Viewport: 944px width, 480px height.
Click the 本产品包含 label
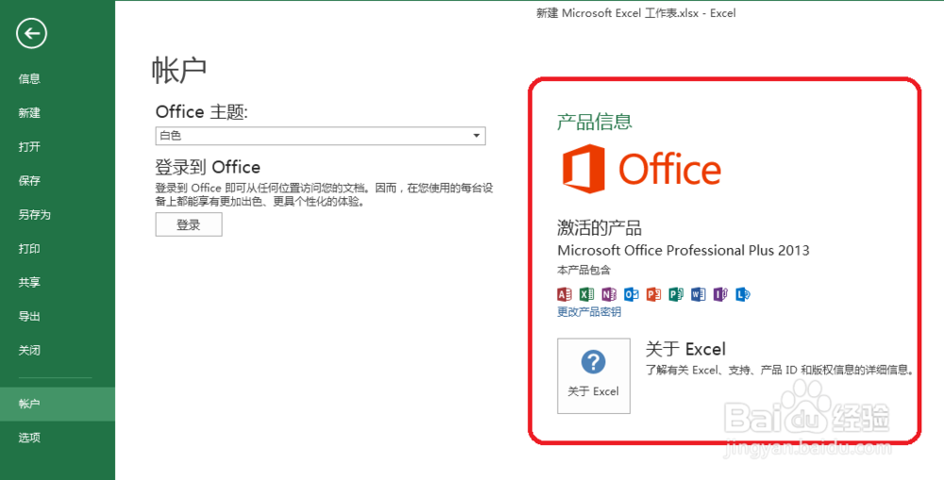(x=584, y=270)
